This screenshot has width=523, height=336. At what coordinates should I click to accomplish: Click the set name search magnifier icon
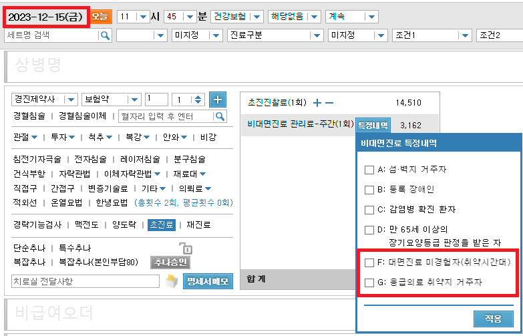click(105, 35)
